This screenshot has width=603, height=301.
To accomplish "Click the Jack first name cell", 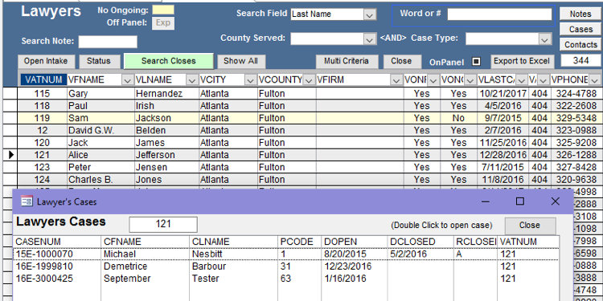I will [x=100, y=142].
